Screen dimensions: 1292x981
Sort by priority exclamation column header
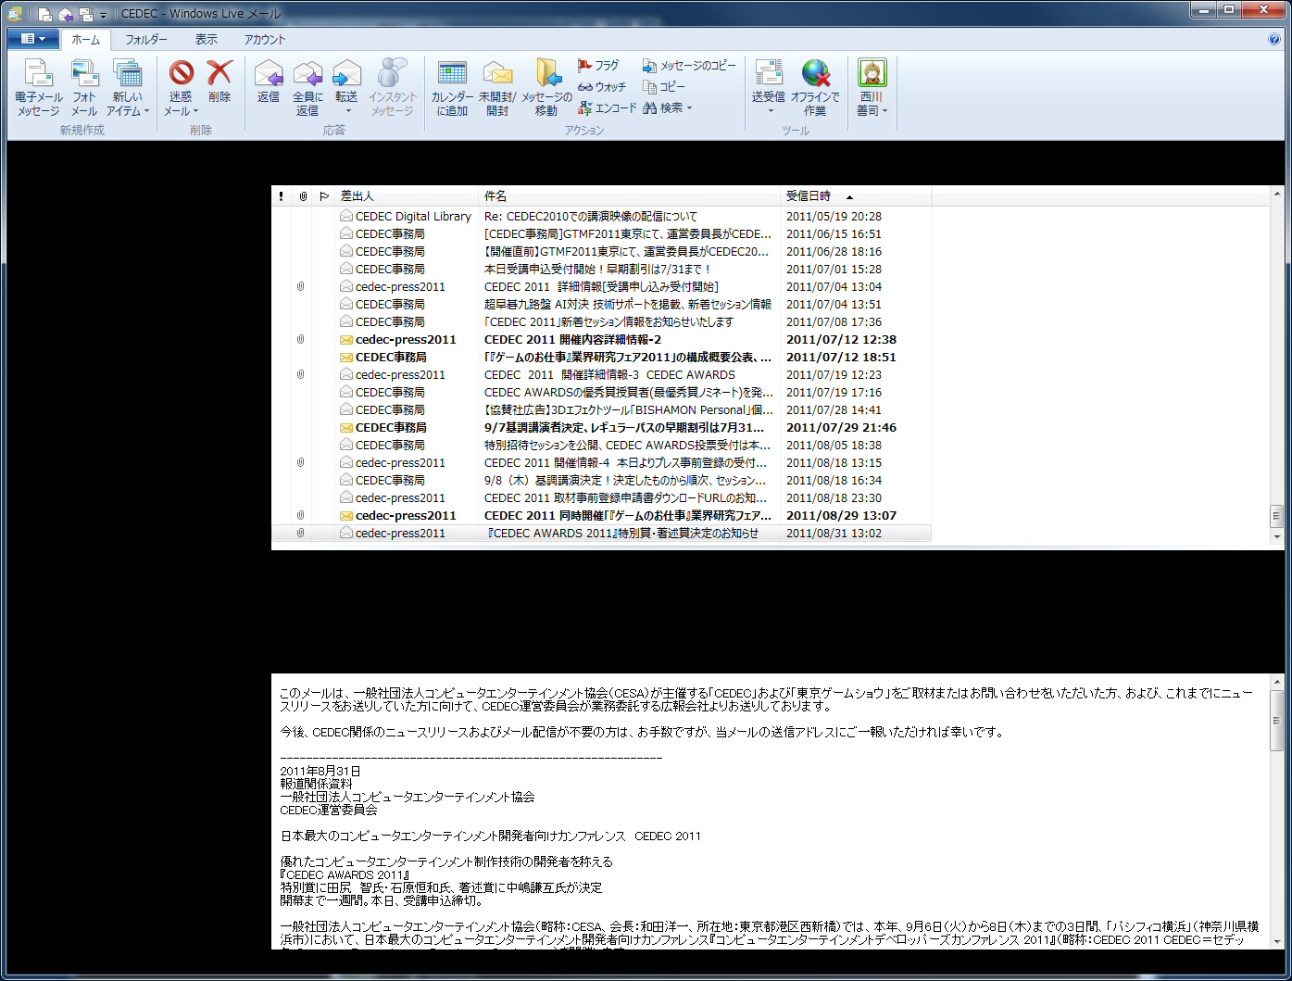pos(281,196)
